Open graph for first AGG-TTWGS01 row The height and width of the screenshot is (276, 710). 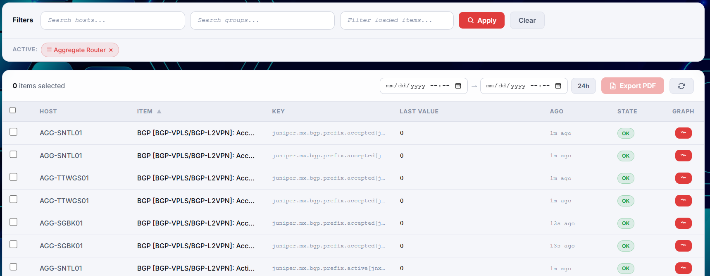click(684, 178)
